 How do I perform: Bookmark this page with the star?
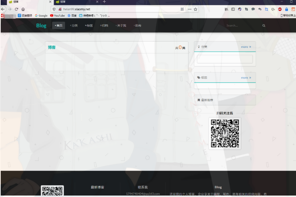coord(195,9)
